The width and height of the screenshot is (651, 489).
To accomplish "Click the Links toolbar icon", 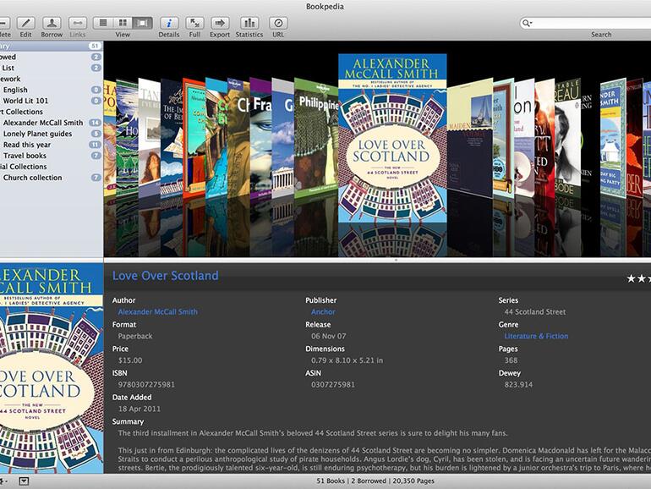I will 77,23.
